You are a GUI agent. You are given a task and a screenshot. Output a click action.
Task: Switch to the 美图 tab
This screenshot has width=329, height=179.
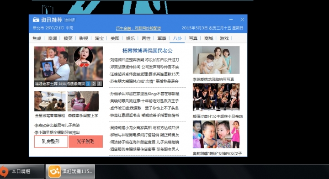click(x=115, y=38)
